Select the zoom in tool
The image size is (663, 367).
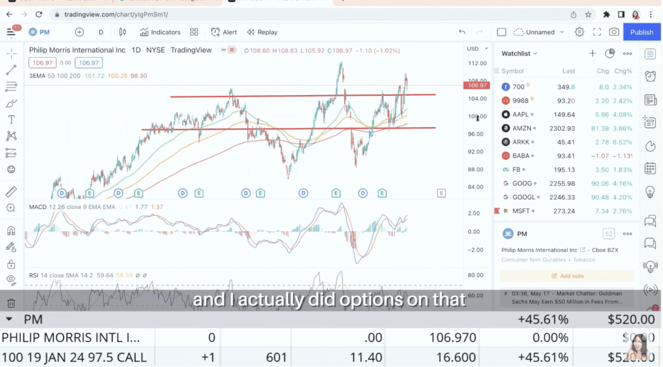(12, 208)
